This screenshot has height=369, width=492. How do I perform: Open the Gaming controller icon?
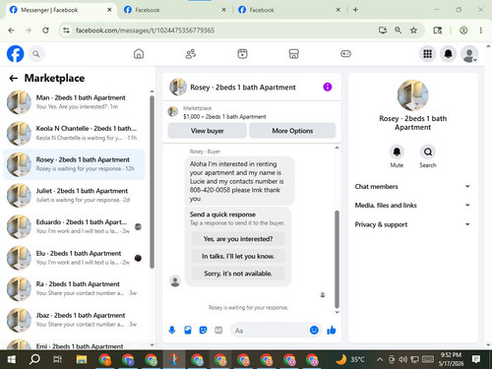tap(345, 54)
